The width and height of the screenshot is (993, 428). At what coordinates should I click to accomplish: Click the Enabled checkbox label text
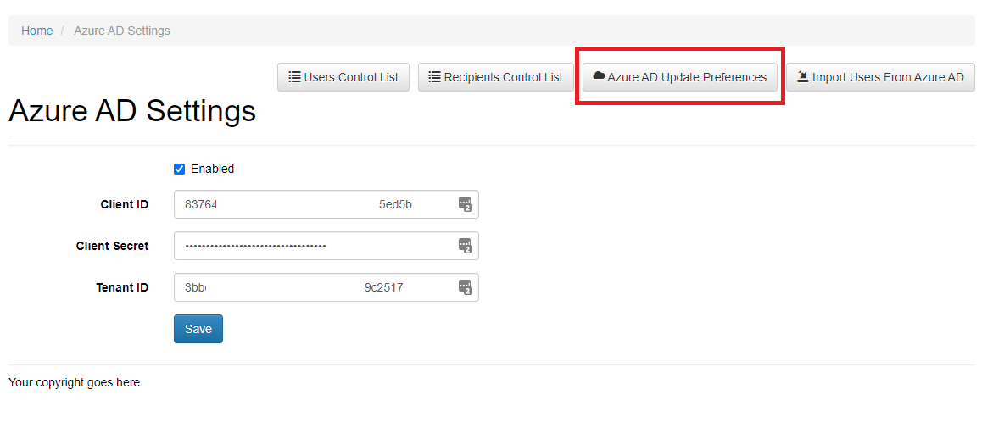click(212, 169)
